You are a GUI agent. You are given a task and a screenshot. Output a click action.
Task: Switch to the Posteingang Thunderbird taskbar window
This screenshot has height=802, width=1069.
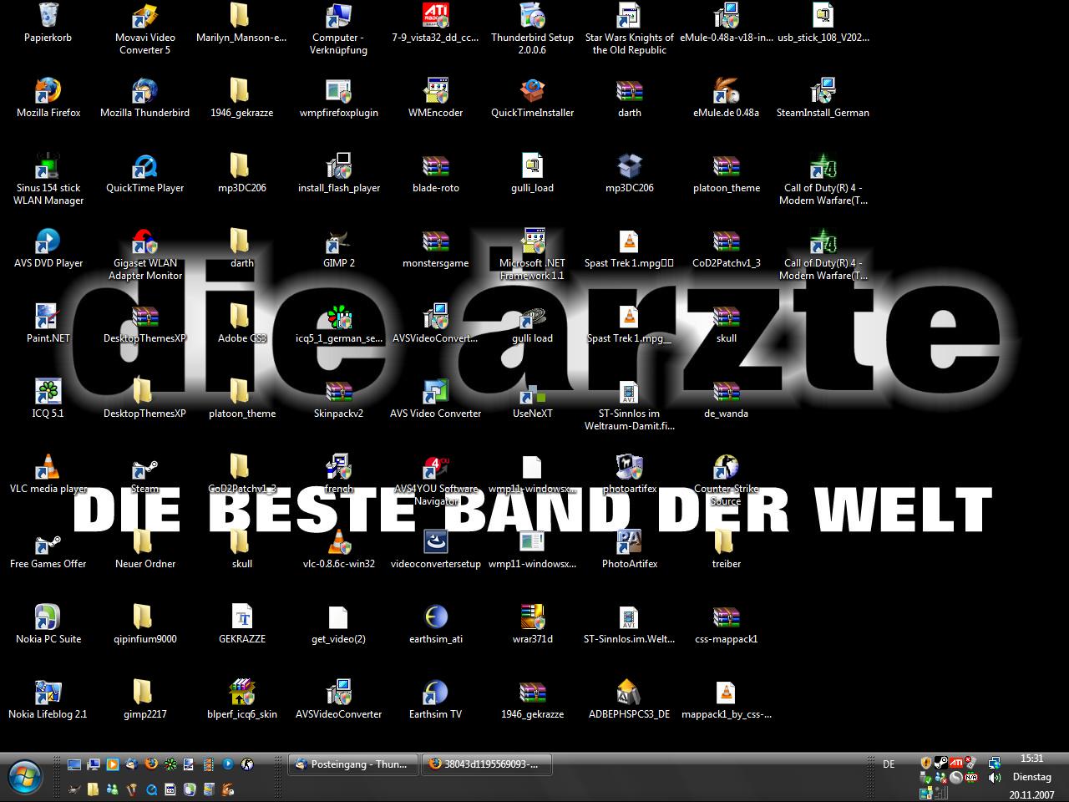[x=352, y=764]
